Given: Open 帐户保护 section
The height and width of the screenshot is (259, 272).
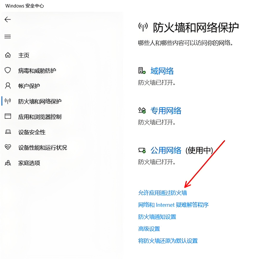Looking at the screenshot, I should coord(29,86).
